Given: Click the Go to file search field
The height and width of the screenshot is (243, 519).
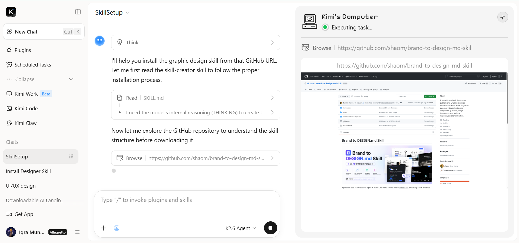Looking at the screenshot, I should [x=410, y=96].
